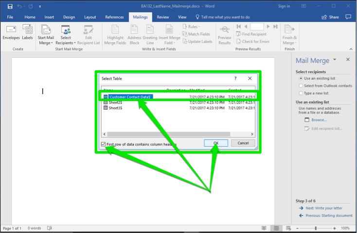Click the Share button

[x=330, y=17]
